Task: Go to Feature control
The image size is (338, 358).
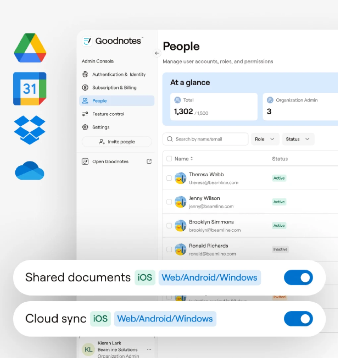Action: pyautogui.click(x=117, y=114)
